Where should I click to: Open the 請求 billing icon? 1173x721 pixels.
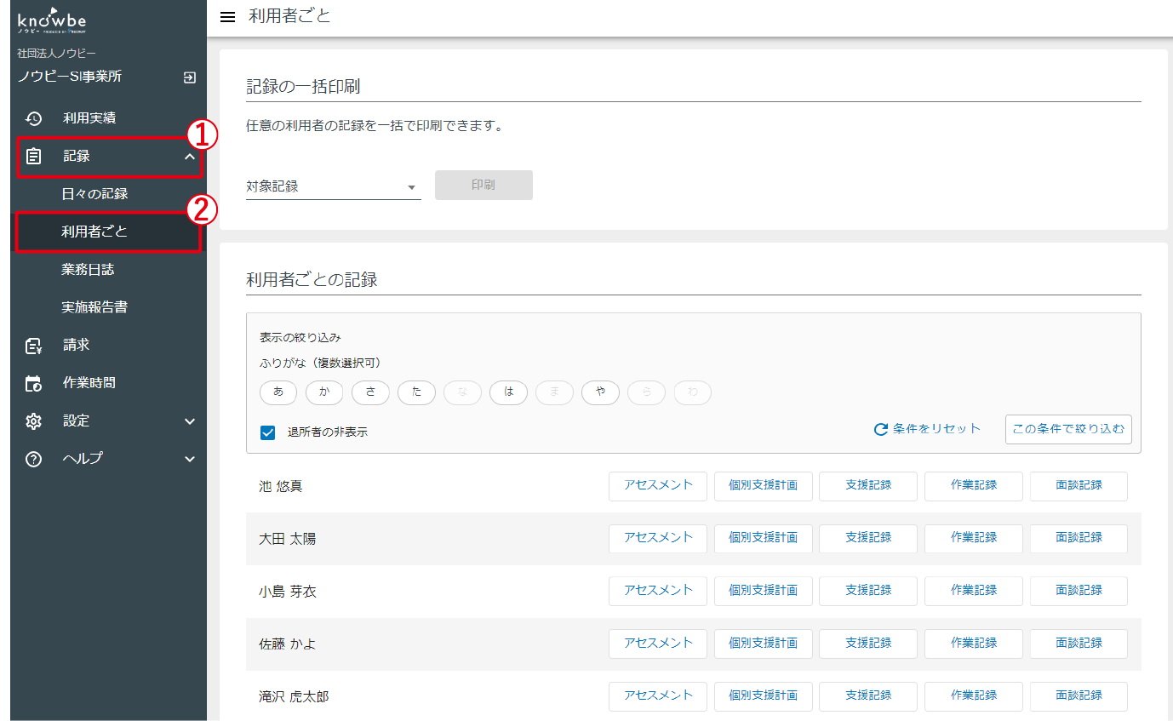33,345
